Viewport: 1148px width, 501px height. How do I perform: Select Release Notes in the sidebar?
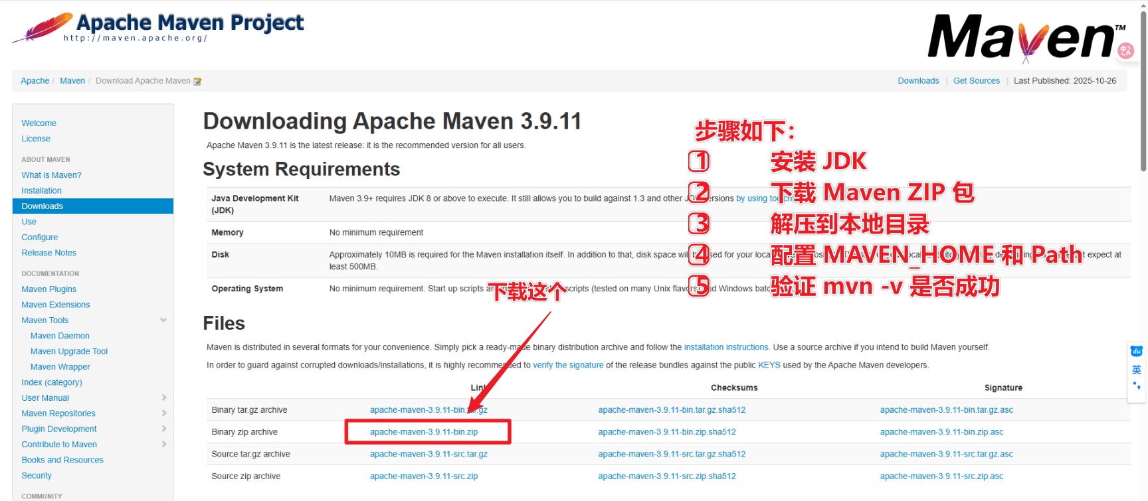coord(48,253)
